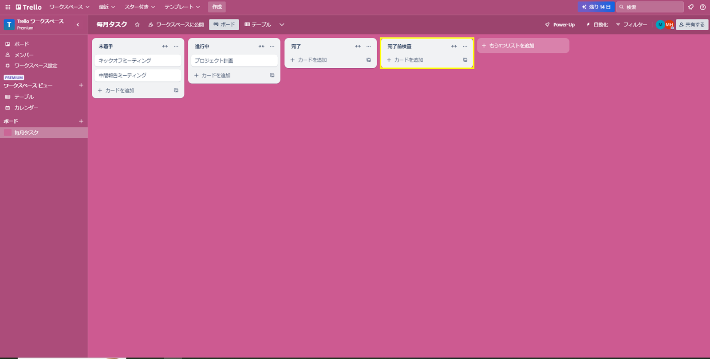The width and height of the screenshot is (710, 359).
Task: Open the 最近 dropdown menu
Action: [107, 7]
